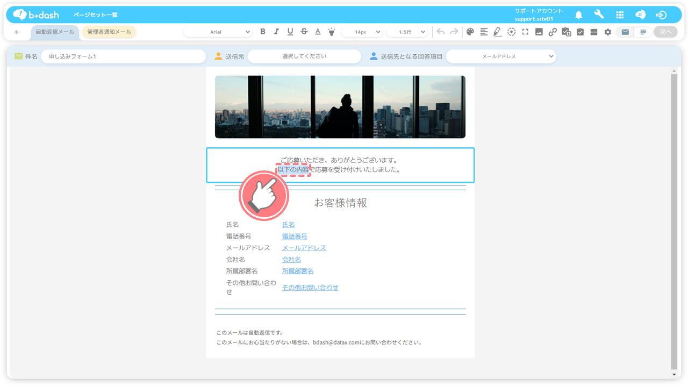Viewport: 688px width, 387px height.
Task: Open the text alignment tool
Action: click(x=484, y=32)
